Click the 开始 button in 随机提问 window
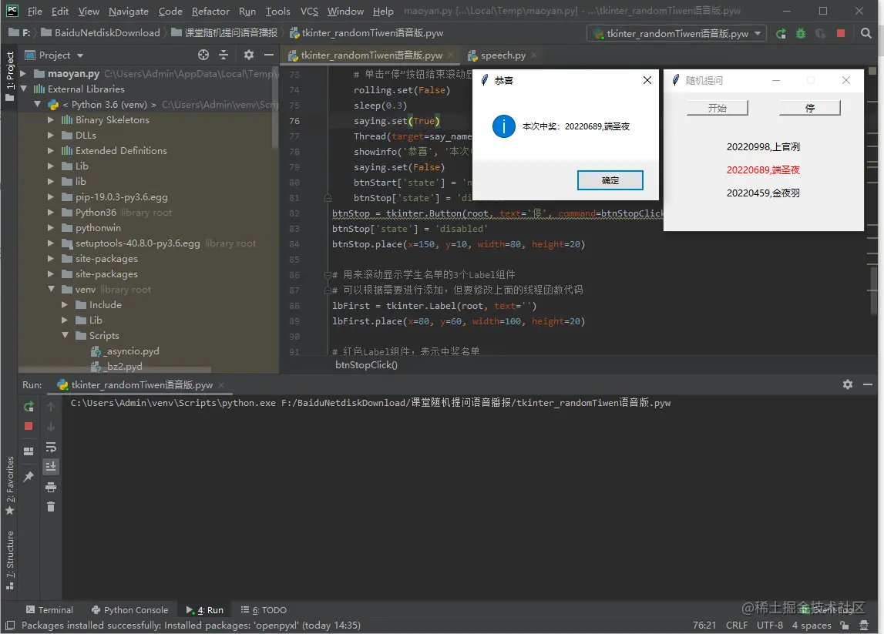884x634 pixels. pyautogui.click(x=717, y=108)
